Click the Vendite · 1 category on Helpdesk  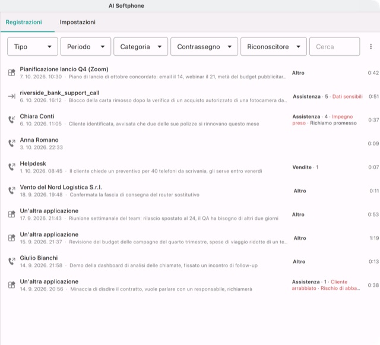click(305, 167)
